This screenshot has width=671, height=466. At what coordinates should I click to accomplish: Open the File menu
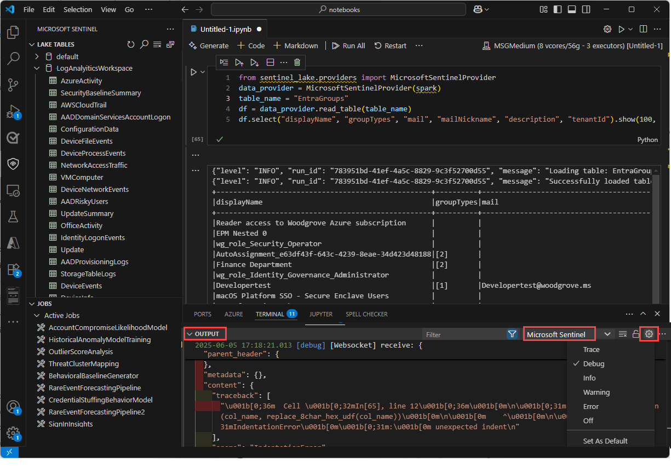pos(29,9)
